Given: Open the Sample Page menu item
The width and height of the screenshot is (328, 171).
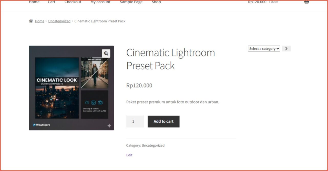Looking at the screenshot, I should click(131, 2).
